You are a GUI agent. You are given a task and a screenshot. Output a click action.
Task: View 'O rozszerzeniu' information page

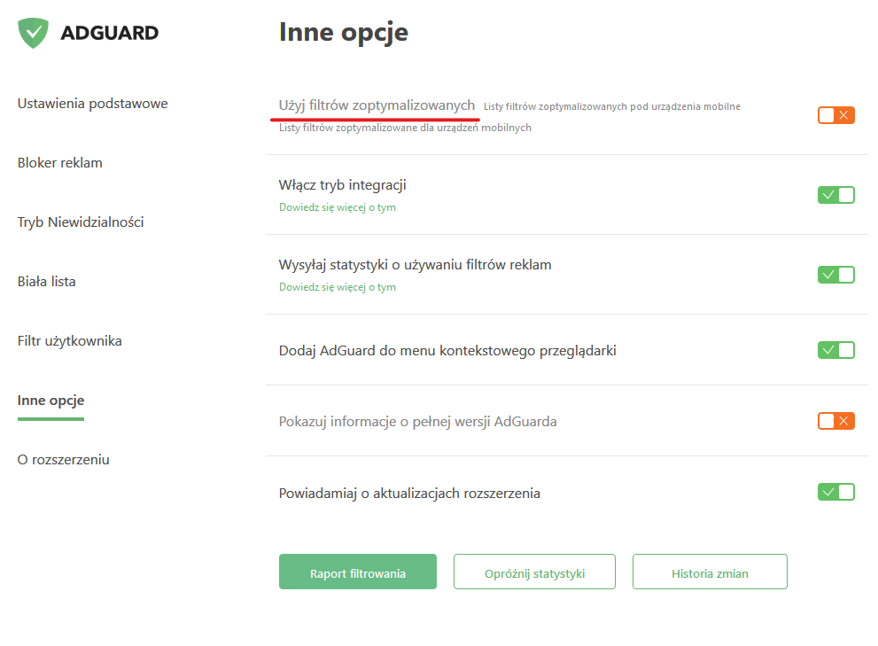pos(63,459)
